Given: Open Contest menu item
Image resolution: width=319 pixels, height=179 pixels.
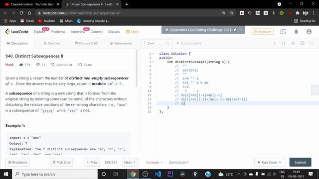Looking at the screenshot, I should click(97, 32).
